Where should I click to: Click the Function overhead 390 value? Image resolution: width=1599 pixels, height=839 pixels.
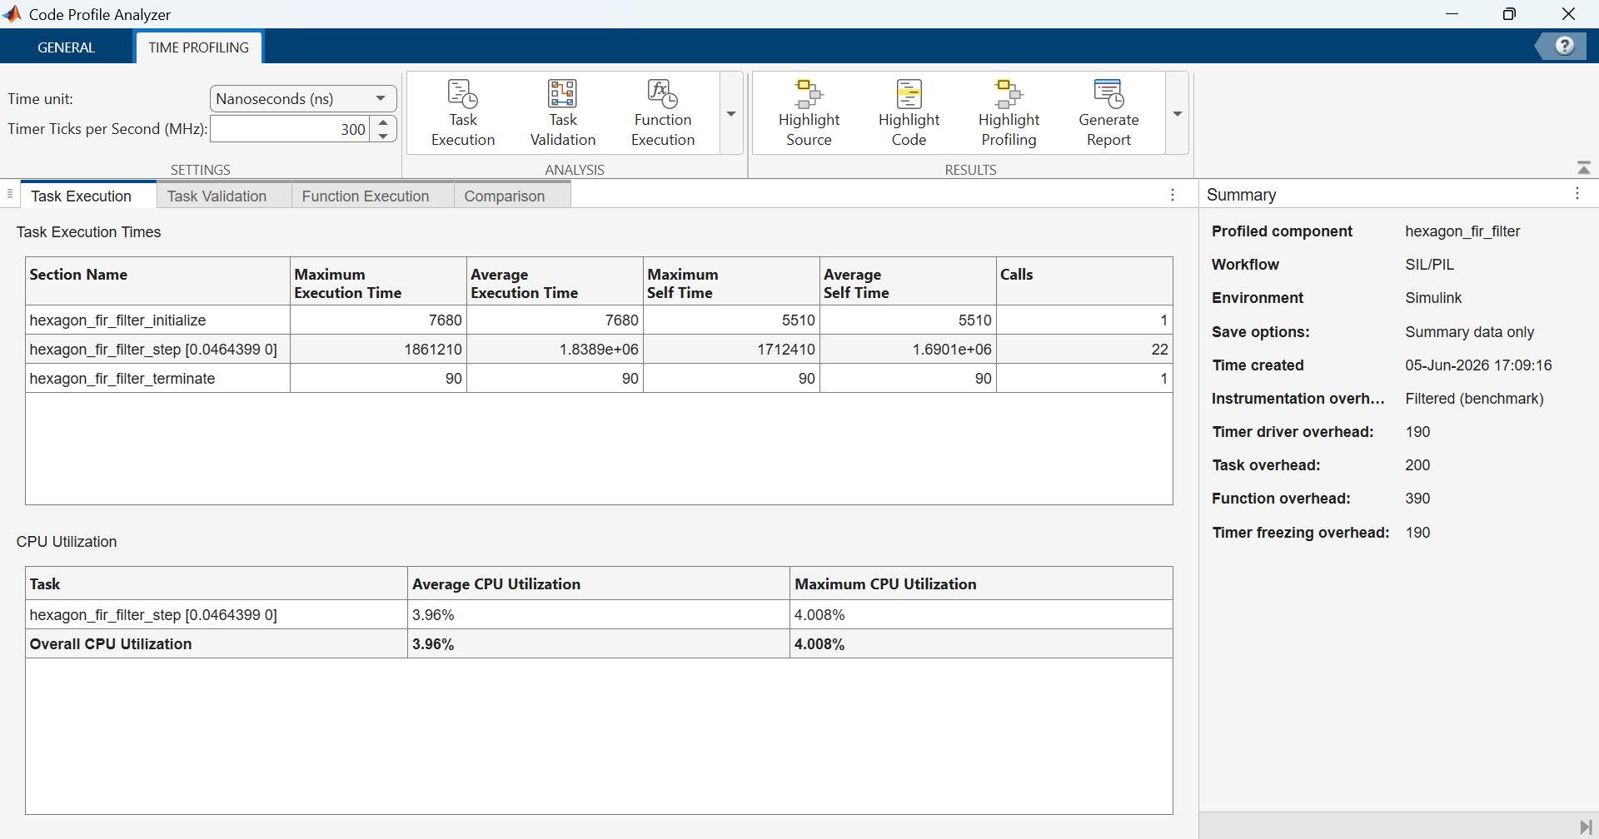(1417, 498)
